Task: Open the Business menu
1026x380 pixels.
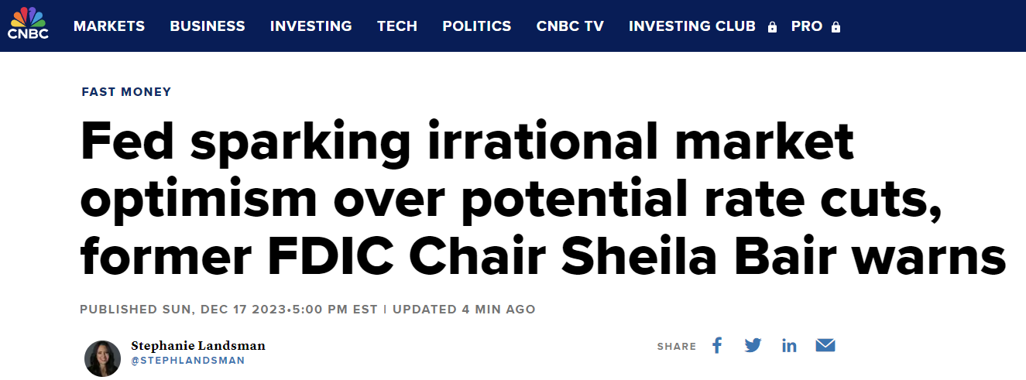Action: (x=208, y=26)
